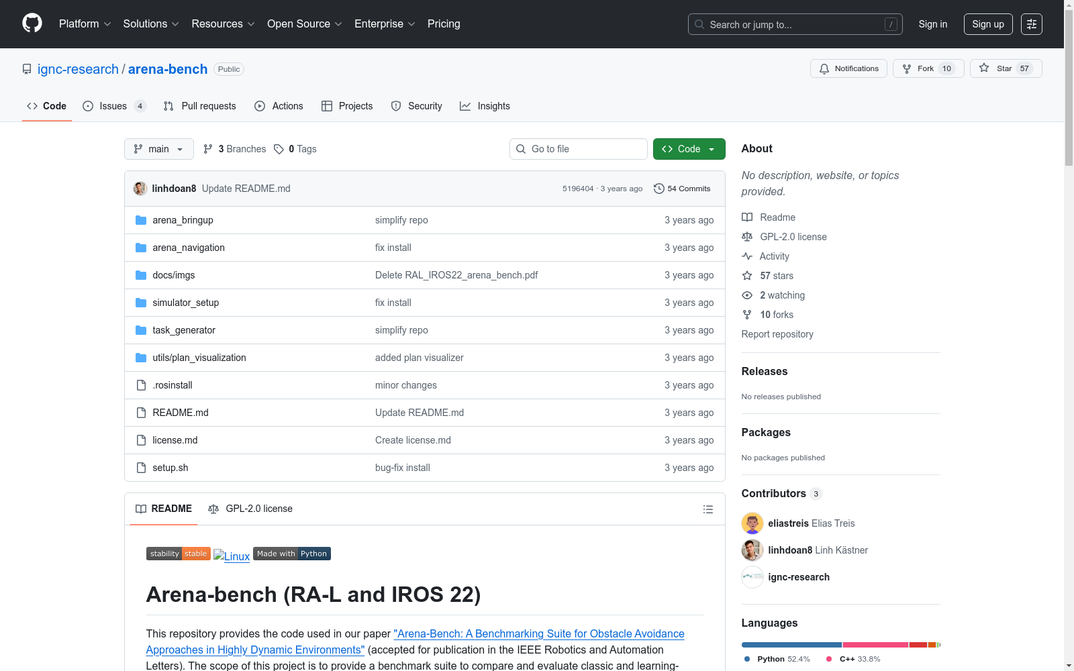Open the task_generator folder
The width and height of the screenshot is (1074, 671).
(184, 330)
